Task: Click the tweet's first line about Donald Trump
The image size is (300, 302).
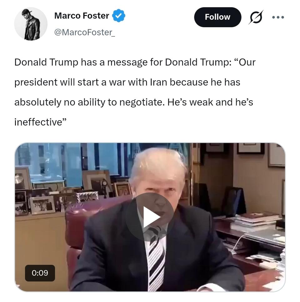Action: click(135, 62)
